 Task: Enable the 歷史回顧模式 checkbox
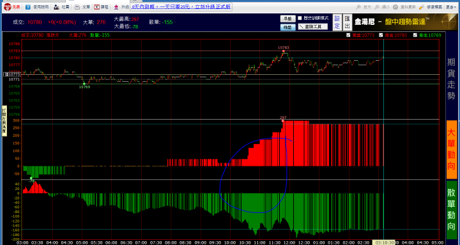pyautogui.click(x=300, y=18)
